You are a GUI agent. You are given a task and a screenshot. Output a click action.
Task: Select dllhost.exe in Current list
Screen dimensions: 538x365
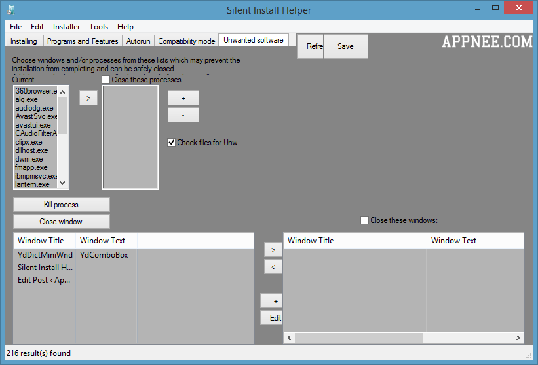(x=36, y=150)
